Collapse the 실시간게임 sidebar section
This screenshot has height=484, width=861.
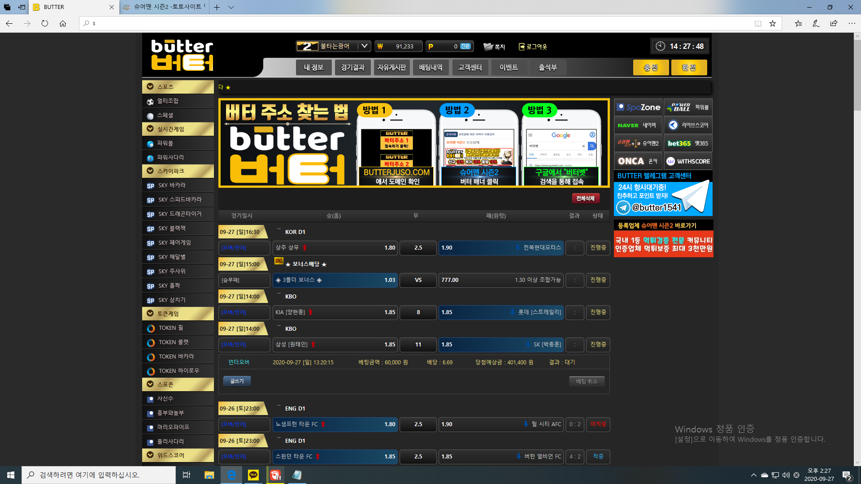pyautogui.click(x=150, y=129)
